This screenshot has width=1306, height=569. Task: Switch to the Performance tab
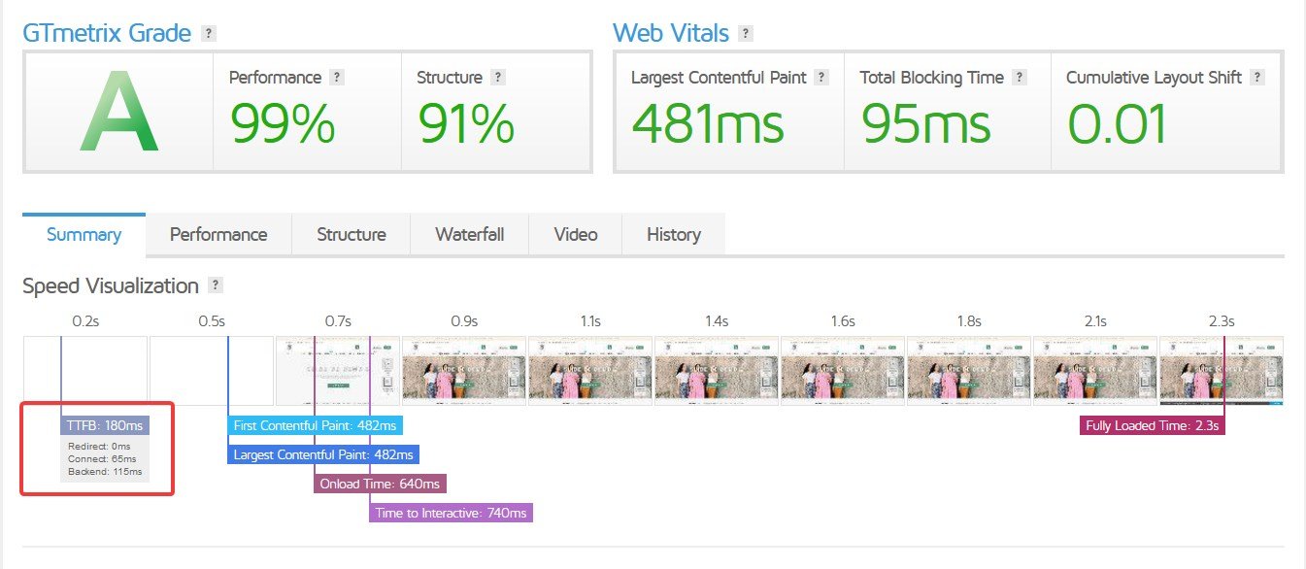tap(218, 235)
